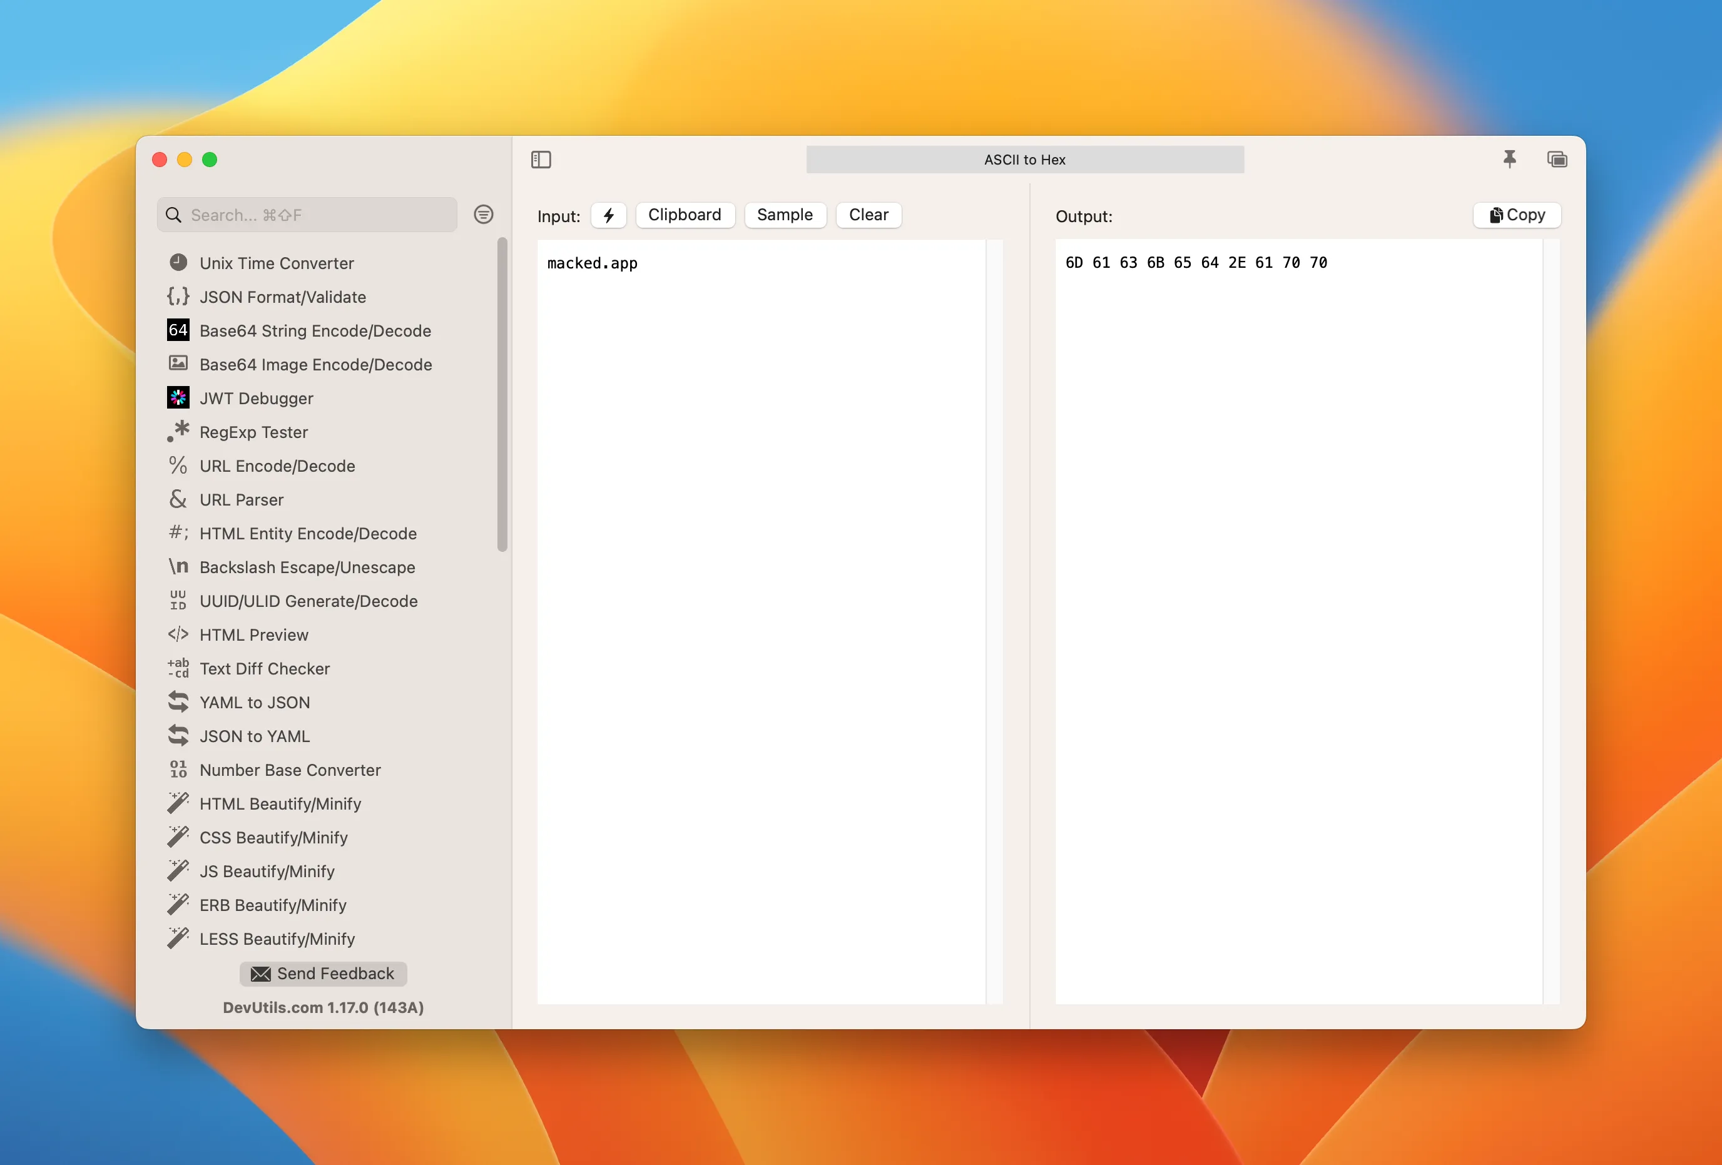Image resolution: width=1722 pixels, height=1165 pixels.
Task: Open the JWT Debugger icon
Action: (178, 397)
